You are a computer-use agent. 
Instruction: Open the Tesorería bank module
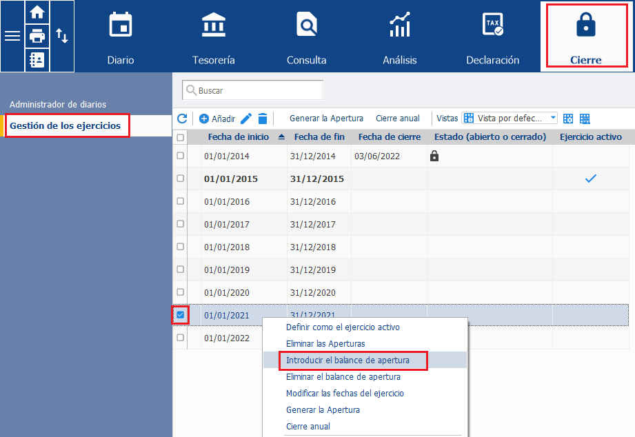point(214,38)
